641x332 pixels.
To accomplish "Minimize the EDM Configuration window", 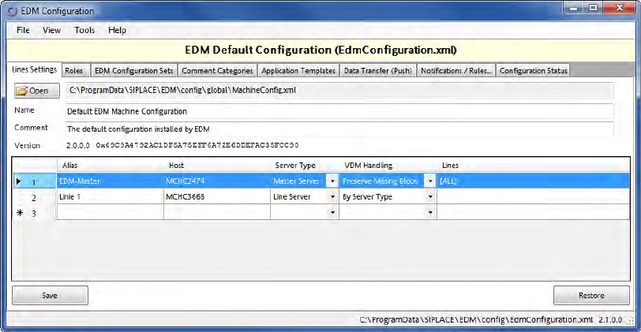I will [x=573, y=8].
